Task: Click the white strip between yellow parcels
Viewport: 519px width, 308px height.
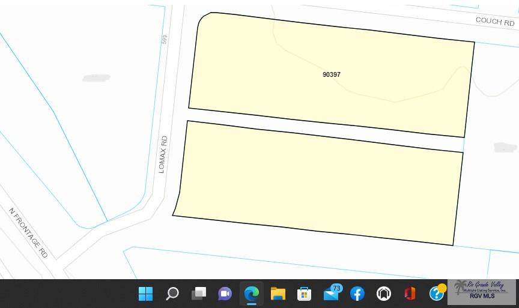Action: click(324, 130)
